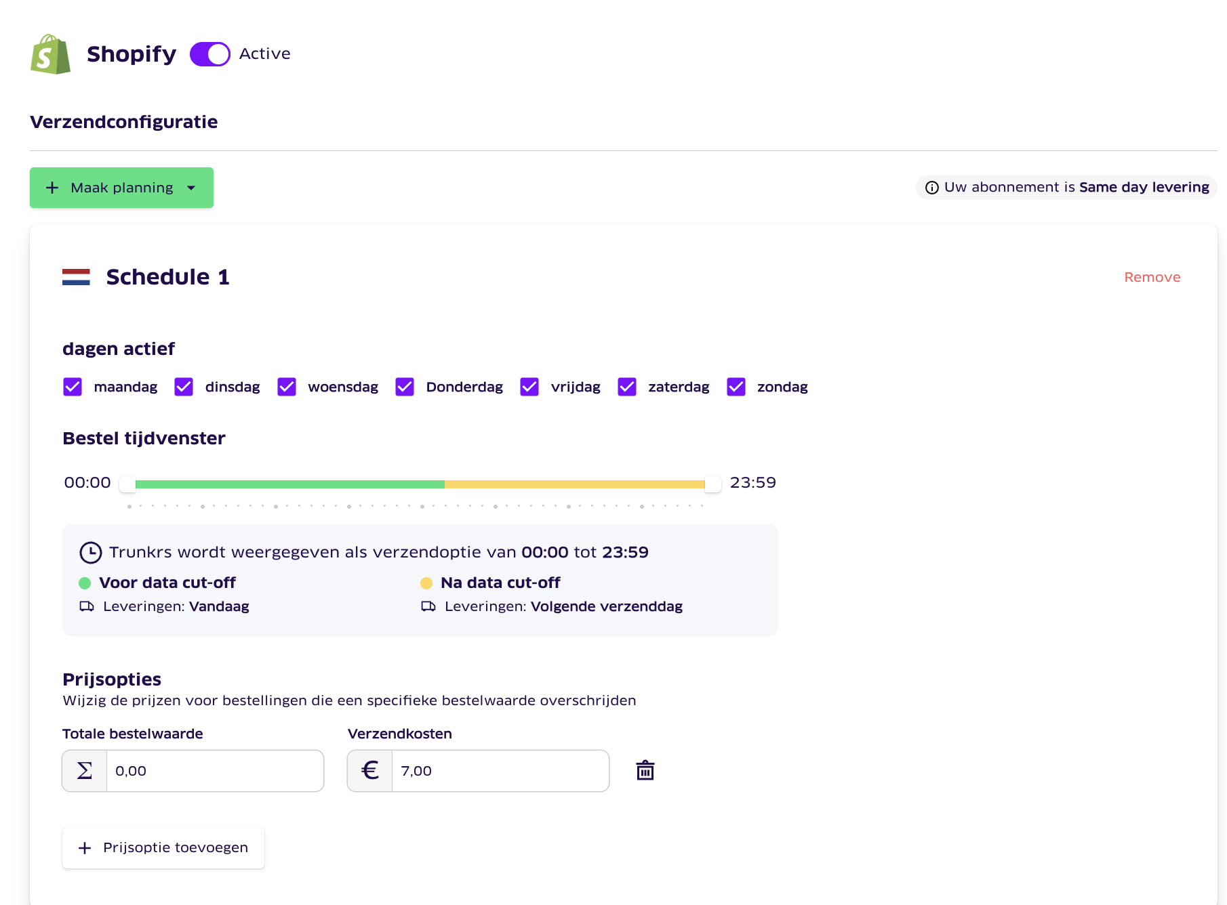Click the Shopify bag logo icon

point(50,54)
